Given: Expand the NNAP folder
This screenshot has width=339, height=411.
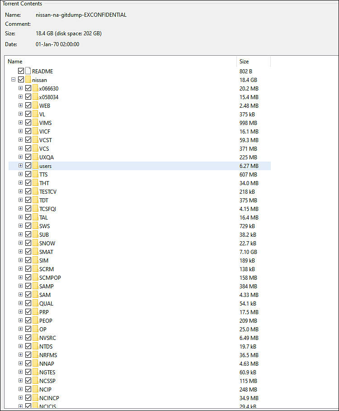Looking at the screenshot, I should (20, 363).
